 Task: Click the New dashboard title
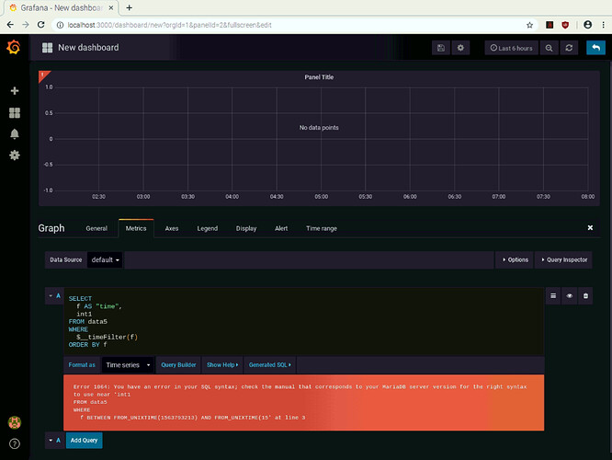(x=88, y=48)
